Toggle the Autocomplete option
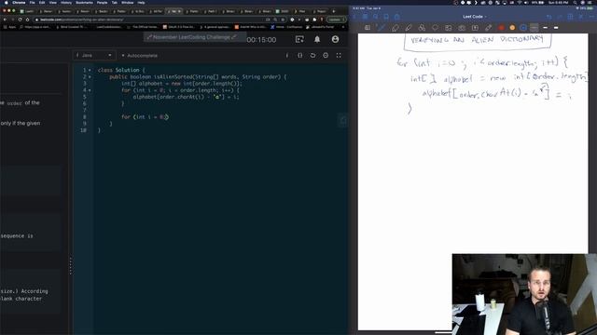597x335 pixels. coord(139,56)
